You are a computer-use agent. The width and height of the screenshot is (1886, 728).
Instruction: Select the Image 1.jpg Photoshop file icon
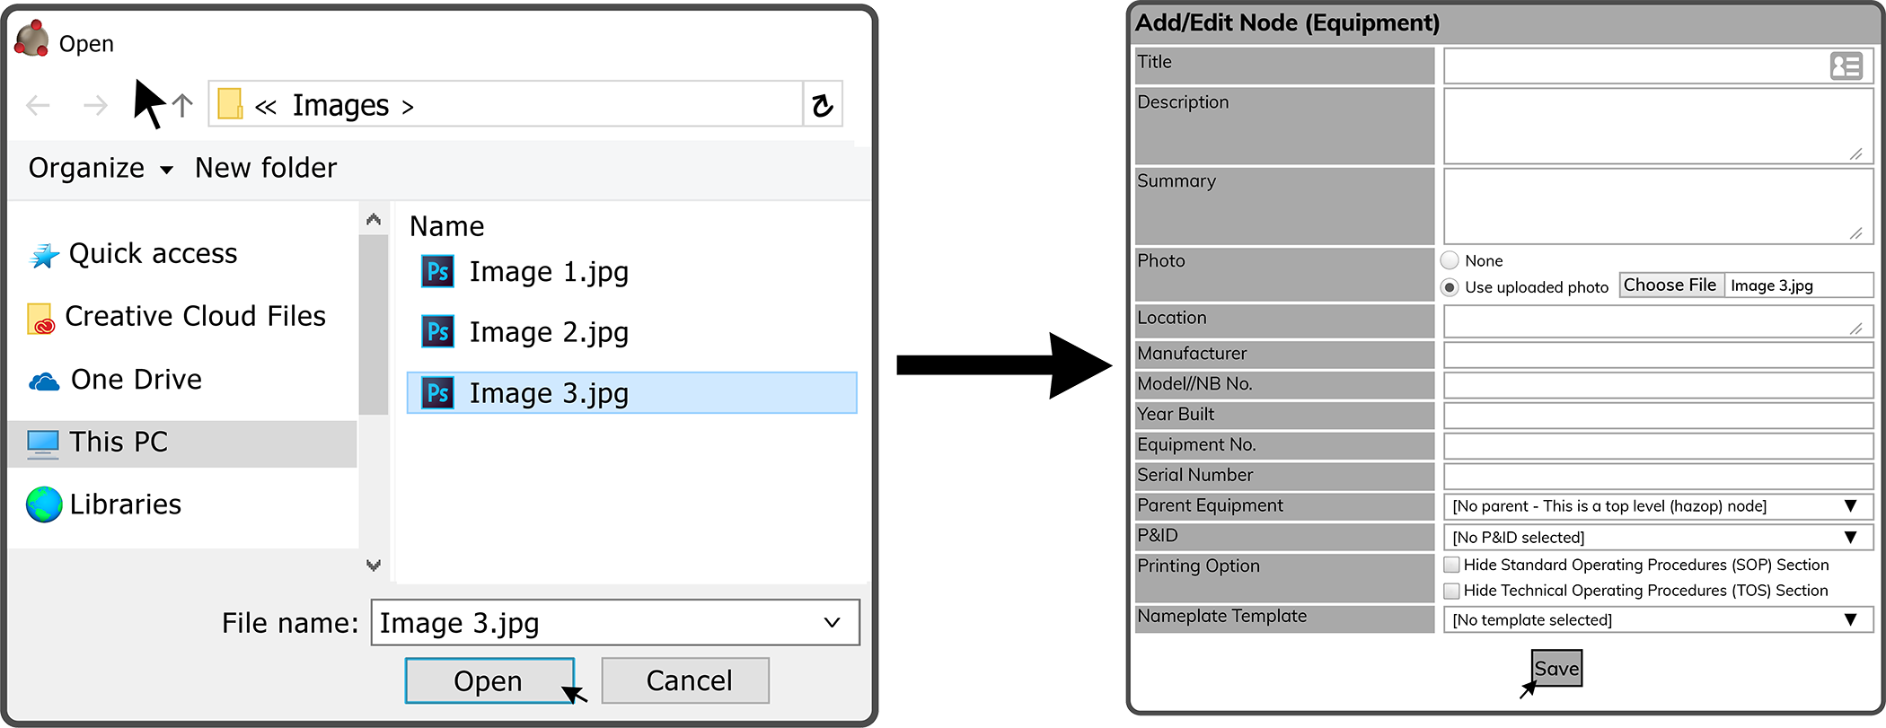click(437, 271)
